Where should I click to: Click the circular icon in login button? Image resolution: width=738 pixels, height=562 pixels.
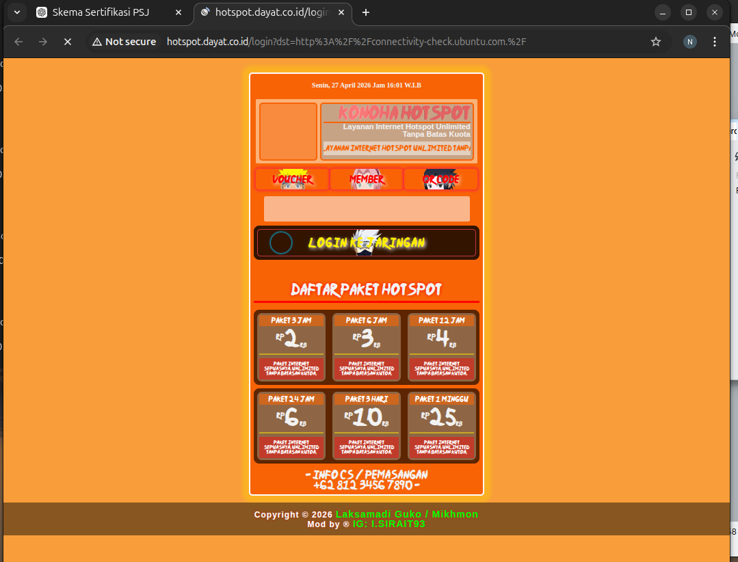[281, 243]
